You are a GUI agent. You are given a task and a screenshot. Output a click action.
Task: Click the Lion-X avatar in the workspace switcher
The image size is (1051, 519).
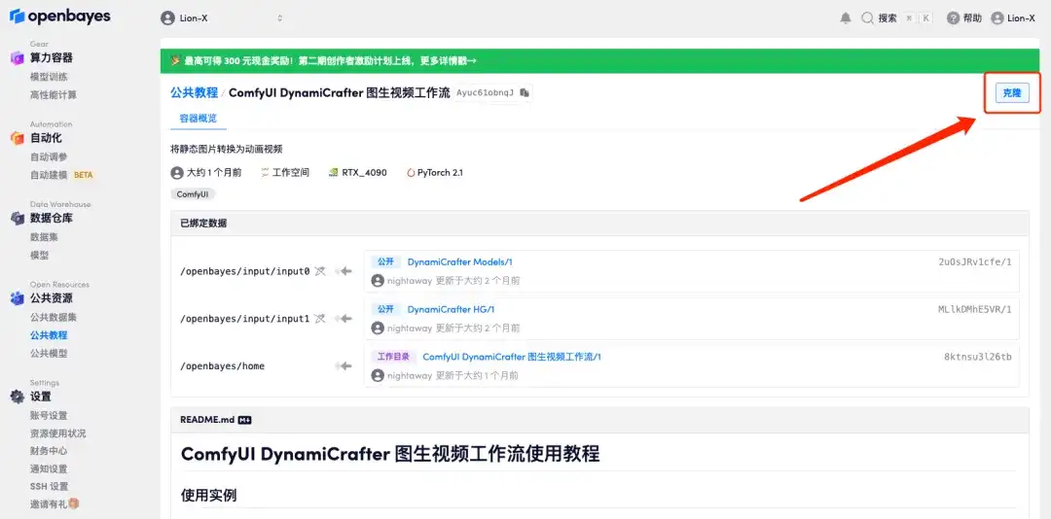coord(167,18)
